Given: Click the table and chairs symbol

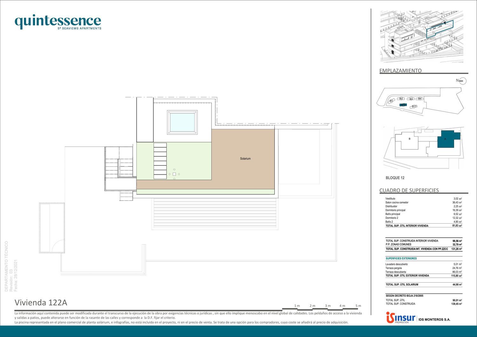Looking at the screenshot, I should pos(174,174).
